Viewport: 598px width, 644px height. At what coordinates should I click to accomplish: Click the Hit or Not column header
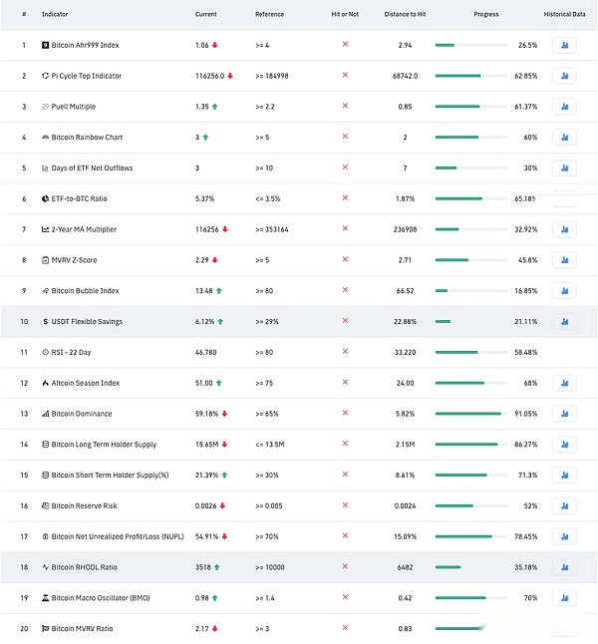click(345, 14)
